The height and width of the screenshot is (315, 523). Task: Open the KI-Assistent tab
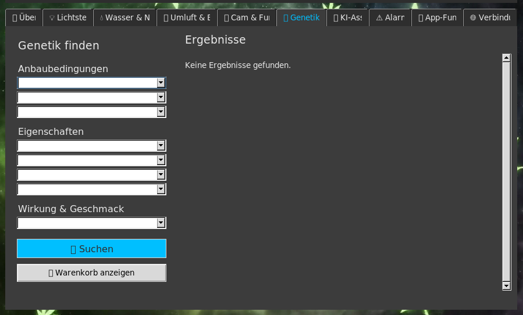coord(347,17)
